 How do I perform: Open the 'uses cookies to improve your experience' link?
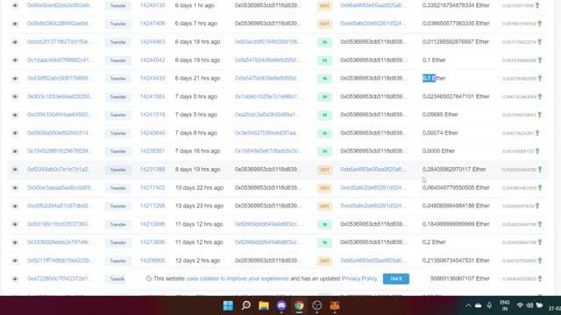point(238,278)
